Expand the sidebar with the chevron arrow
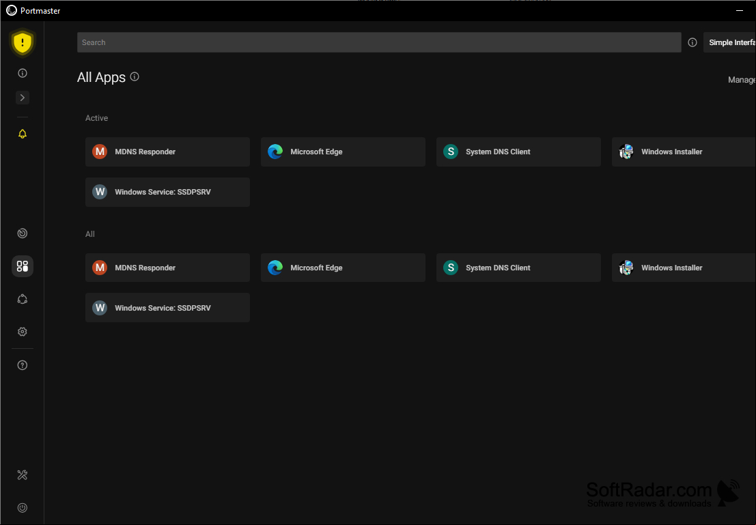756x525 pixels. tap(22, 98)
